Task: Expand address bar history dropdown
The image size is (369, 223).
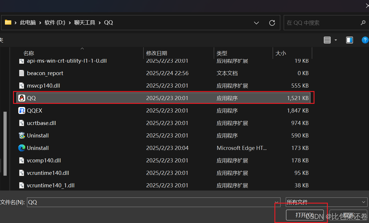Action: click(x=256, y=23)
